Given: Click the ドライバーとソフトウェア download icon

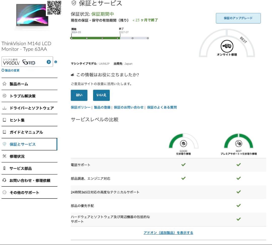Looking at the screenshot, I should [4, 108].
